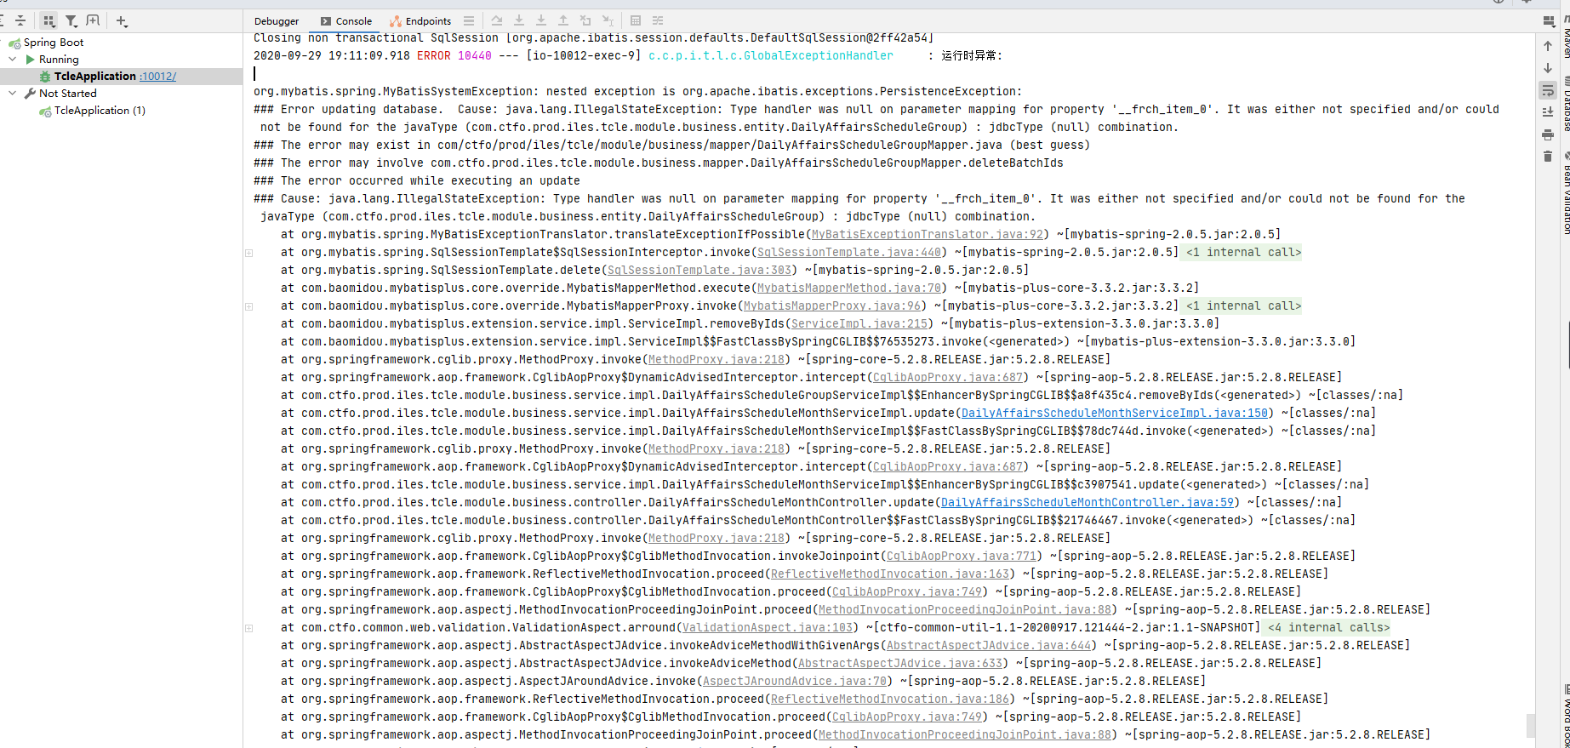
Task: Click the Print console output icon
Action: click(1548, 134)
